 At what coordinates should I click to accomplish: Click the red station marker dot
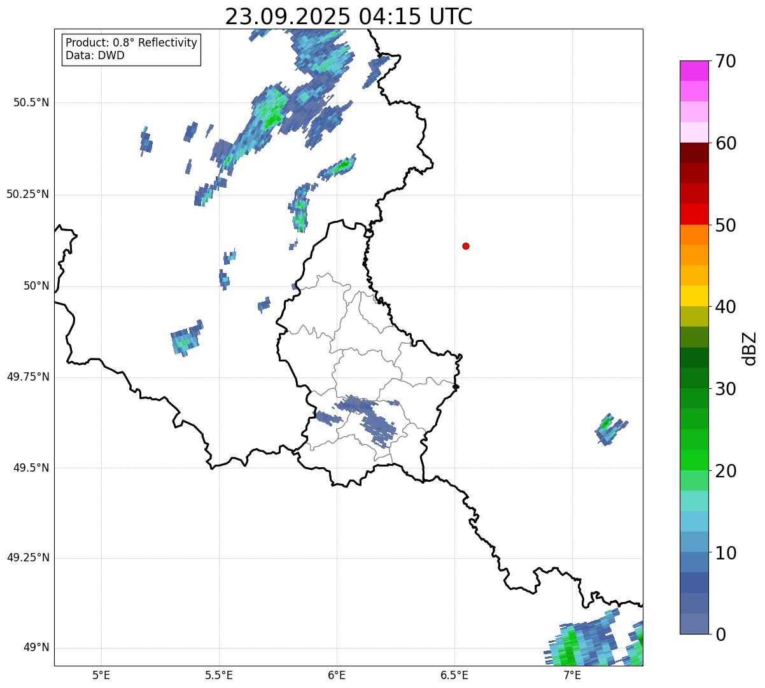coord(466,246)
